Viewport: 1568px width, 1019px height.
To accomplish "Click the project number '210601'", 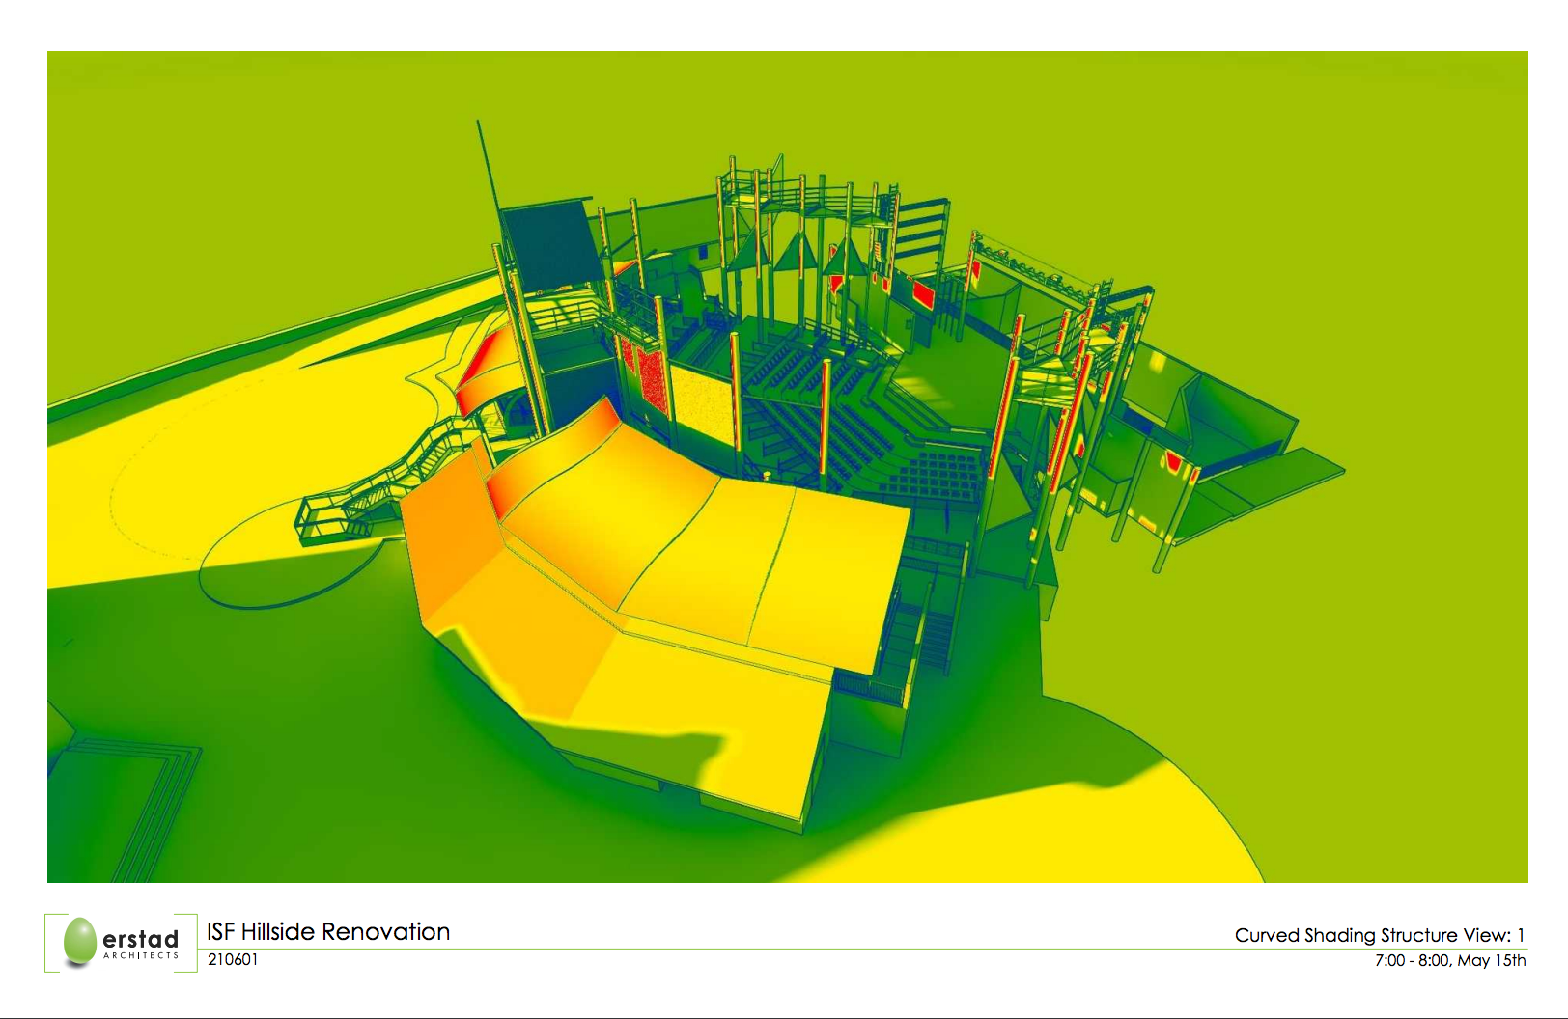I will (x=233, y=960).
